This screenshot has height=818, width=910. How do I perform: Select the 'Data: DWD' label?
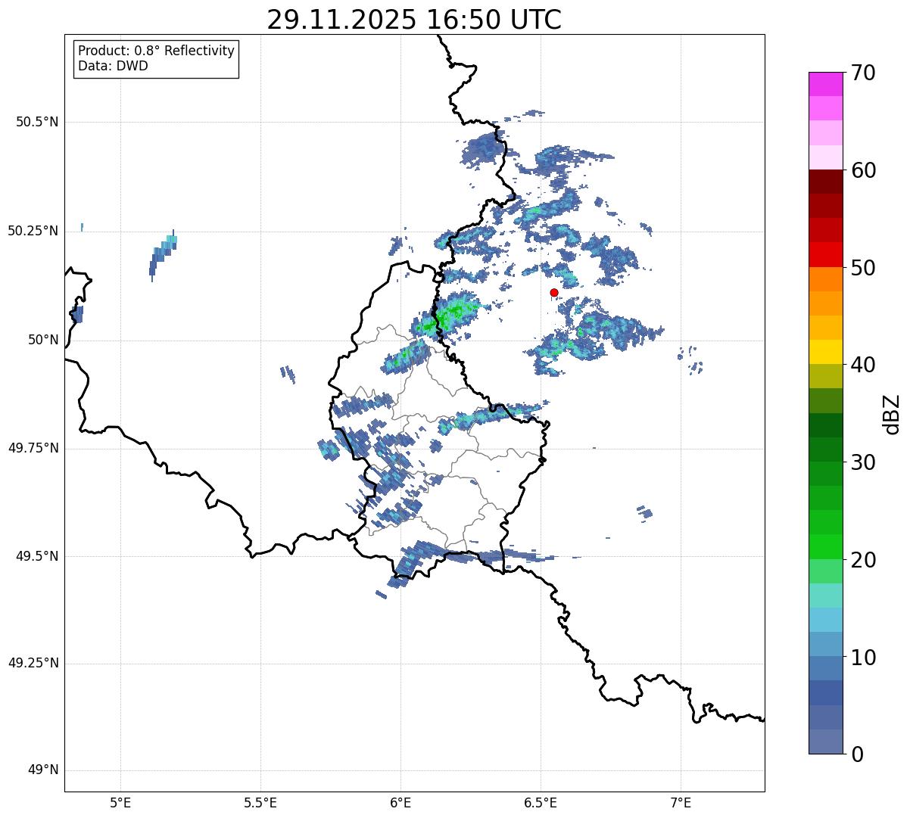pos(113,66)
